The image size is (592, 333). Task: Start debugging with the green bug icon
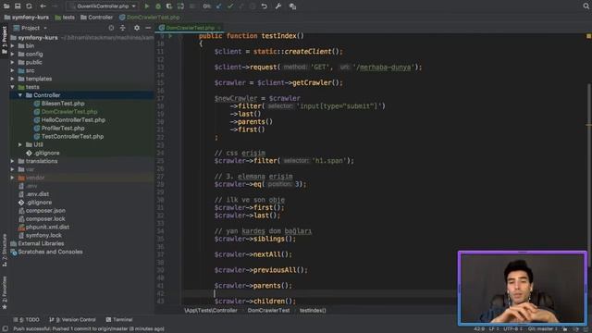click(158, 6)
